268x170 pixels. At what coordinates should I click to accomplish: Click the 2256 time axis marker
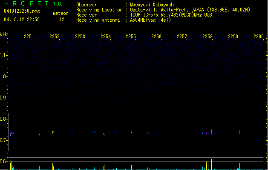(156, 36)
